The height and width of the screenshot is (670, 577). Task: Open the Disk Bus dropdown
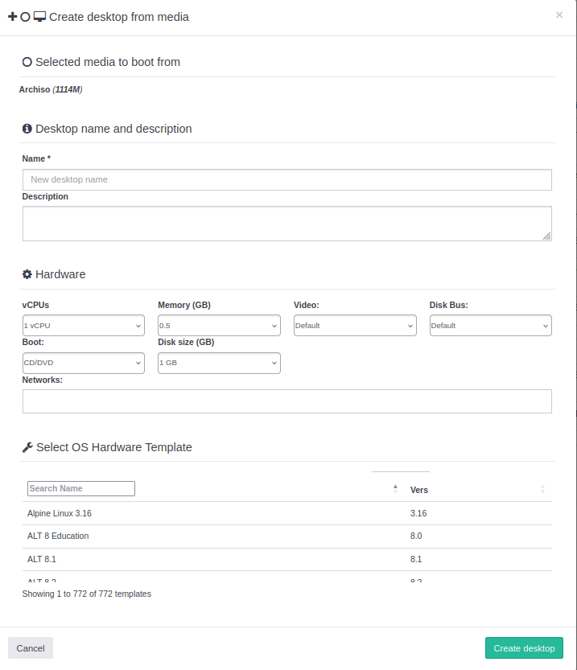pyautogui.click(x=490, y=326)
